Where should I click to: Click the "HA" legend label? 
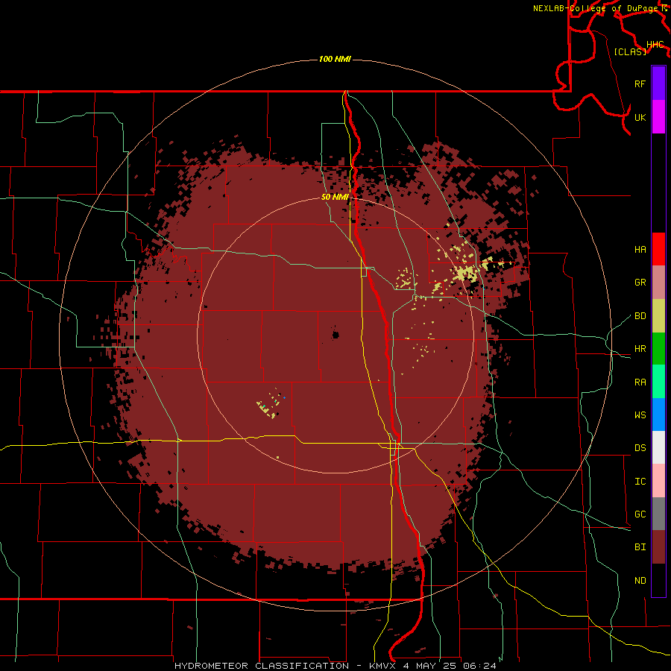[640, 249]
